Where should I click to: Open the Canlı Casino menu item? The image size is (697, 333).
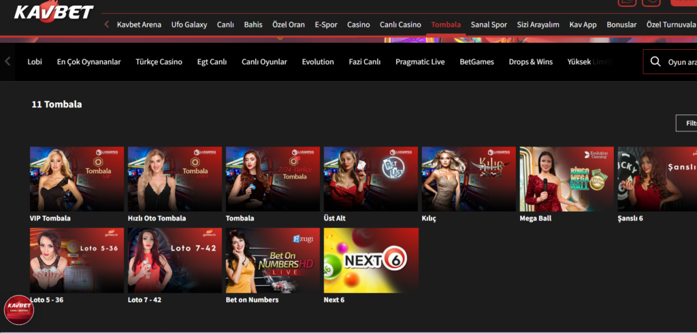(400, 25)
